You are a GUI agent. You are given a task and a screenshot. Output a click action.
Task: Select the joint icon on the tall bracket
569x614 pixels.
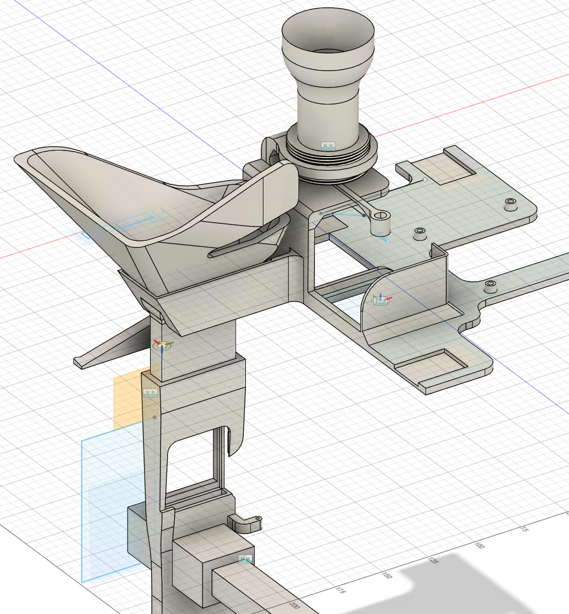point(150,393)
